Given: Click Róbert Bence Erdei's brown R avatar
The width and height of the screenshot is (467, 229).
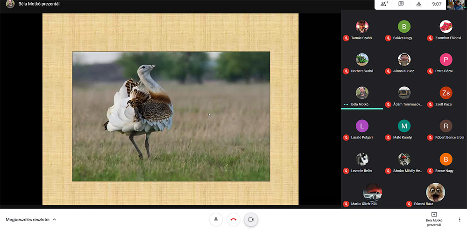Looking at the screenshot, I should (446, 126).
